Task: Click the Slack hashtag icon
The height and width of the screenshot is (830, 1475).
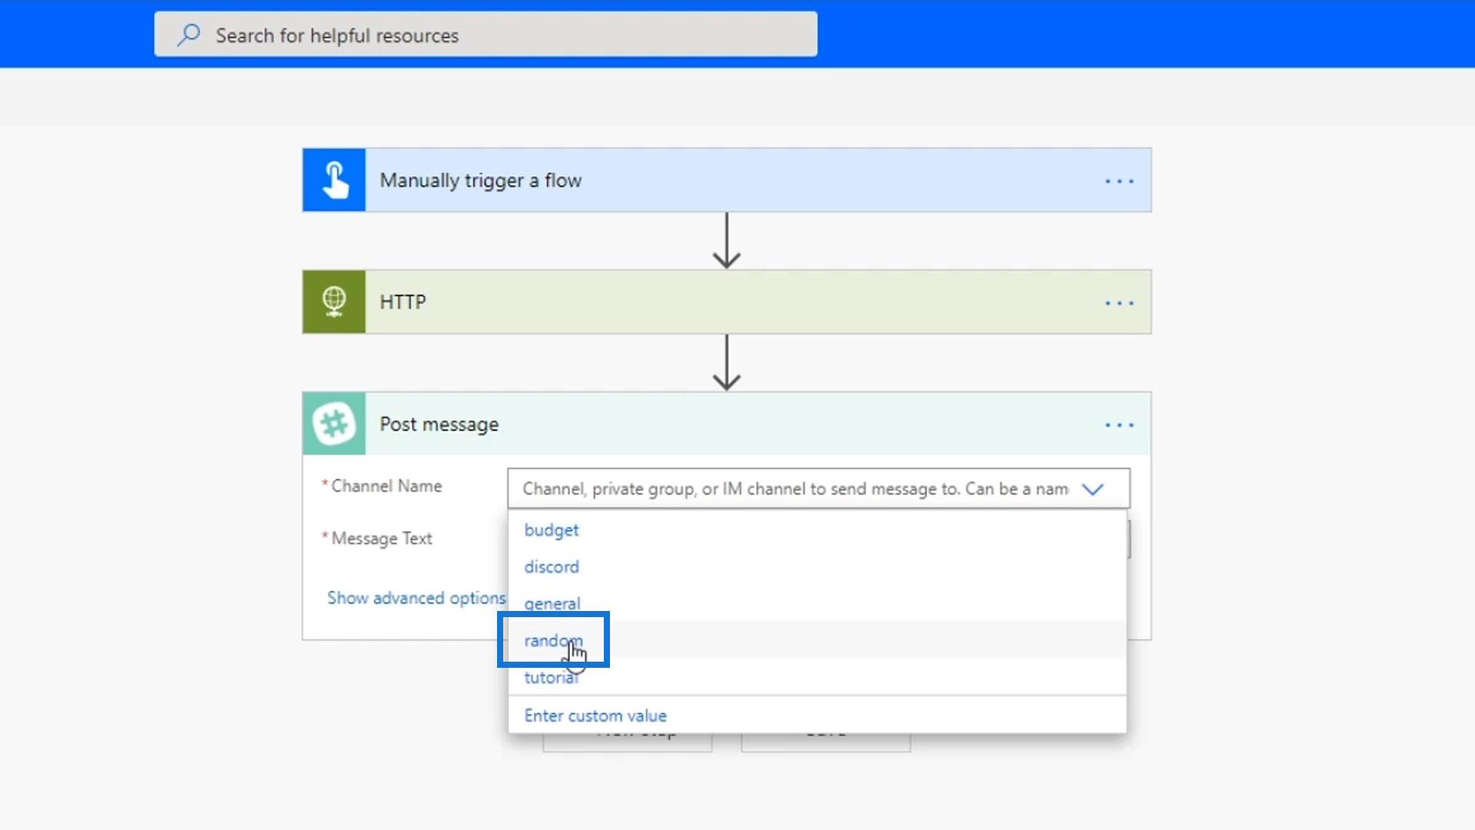Action: (334, 423)
